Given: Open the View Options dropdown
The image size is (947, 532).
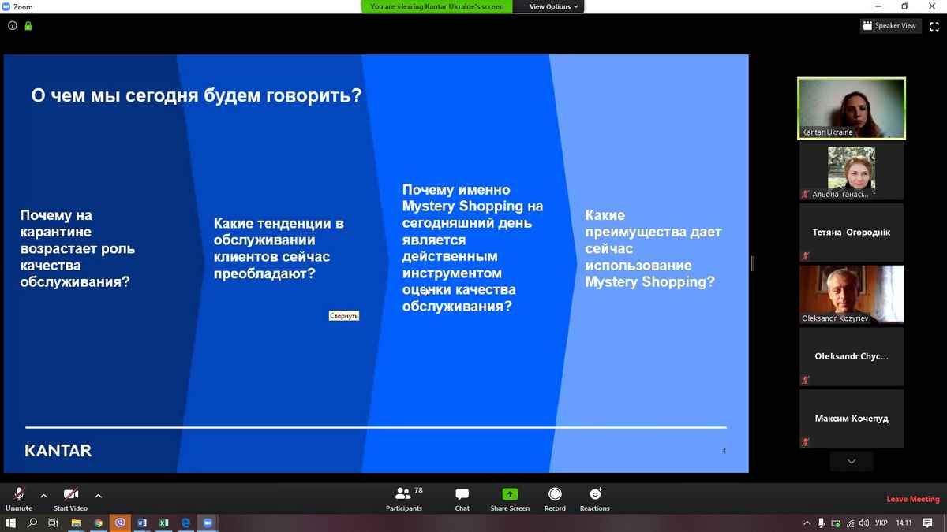Looking at the screenshot, I should 553,6.
